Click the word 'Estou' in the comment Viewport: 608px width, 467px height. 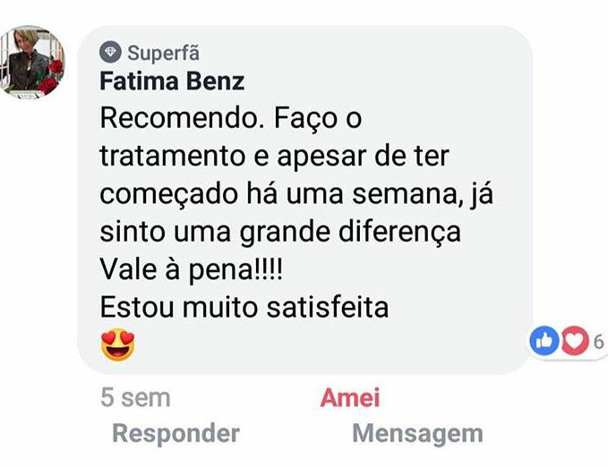pyautogui.click(x=137, y=308)
